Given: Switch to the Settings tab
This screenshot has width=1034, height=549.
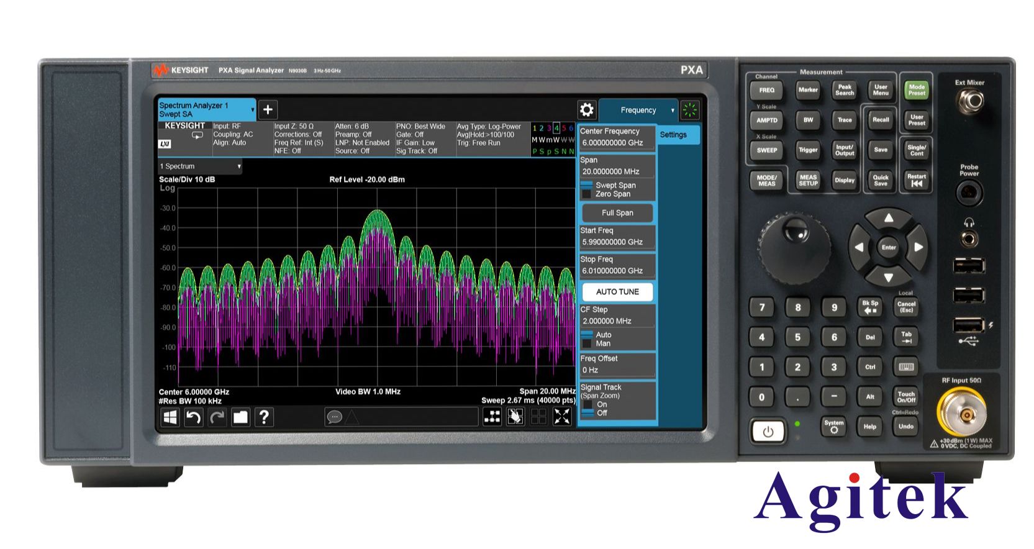Looking at the screenshot, I should 678,135.
